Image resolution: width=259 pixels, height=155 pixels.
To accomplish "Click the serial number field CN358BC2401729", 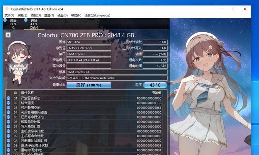I will (89, 48).
